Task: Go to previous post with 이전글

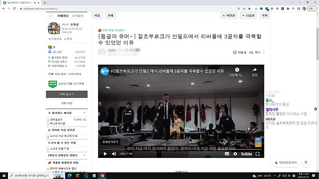Action: 228,16
